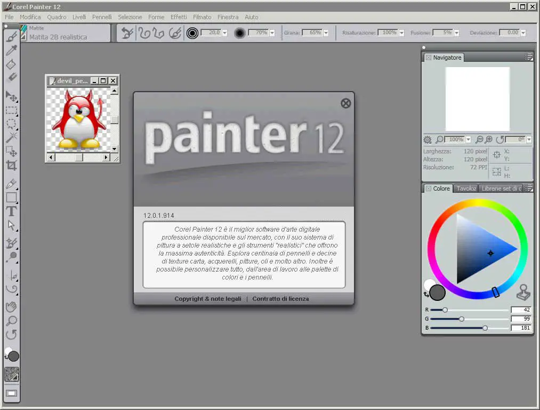Close the Navigatore panel tab

(x=429, y=58)
